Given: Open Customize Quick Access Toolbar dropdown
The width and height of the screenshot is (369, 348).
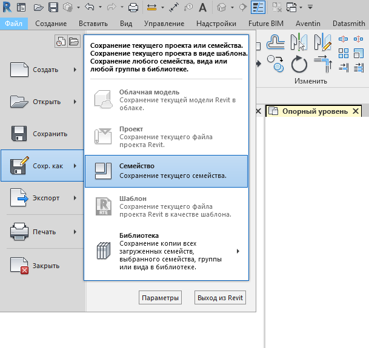Looking at the screenshot, I should [310, 7].
